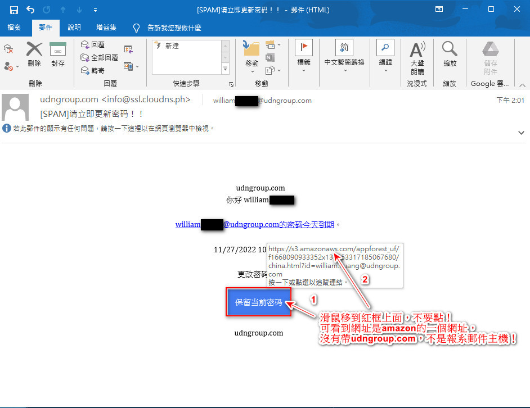
Task: Expand the quick steps gallery
Action: [x=225, y=69]
